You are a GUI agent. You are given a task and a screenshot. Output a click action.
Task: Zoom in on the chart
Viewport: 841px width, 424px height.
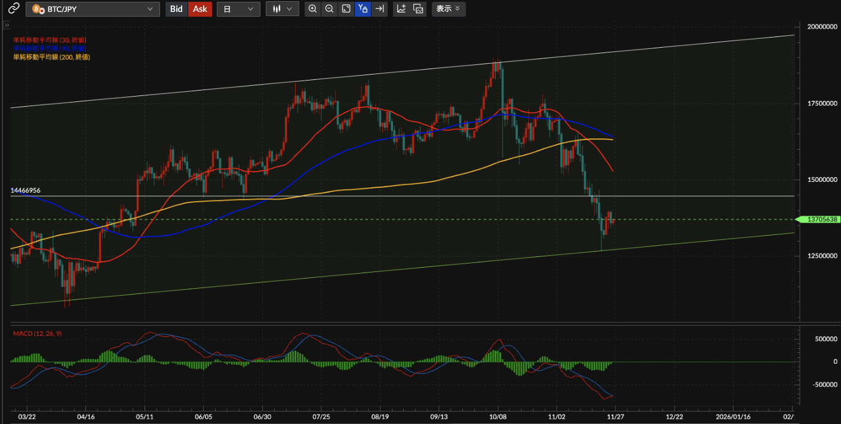(x=312, y=9)
